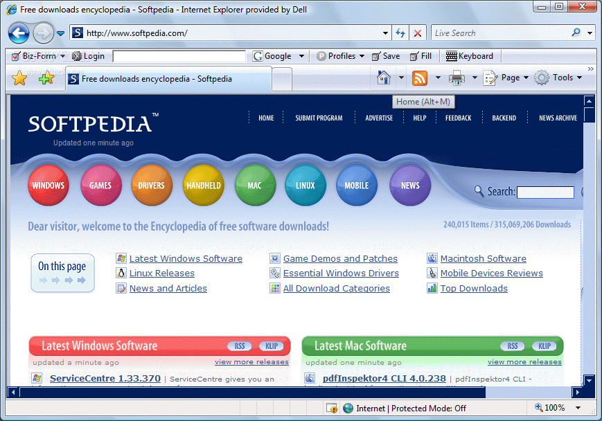Viewport: 602px width, 421px height.
Task: Click the purple NEWS category ball
Action: (x=410, y=186)
